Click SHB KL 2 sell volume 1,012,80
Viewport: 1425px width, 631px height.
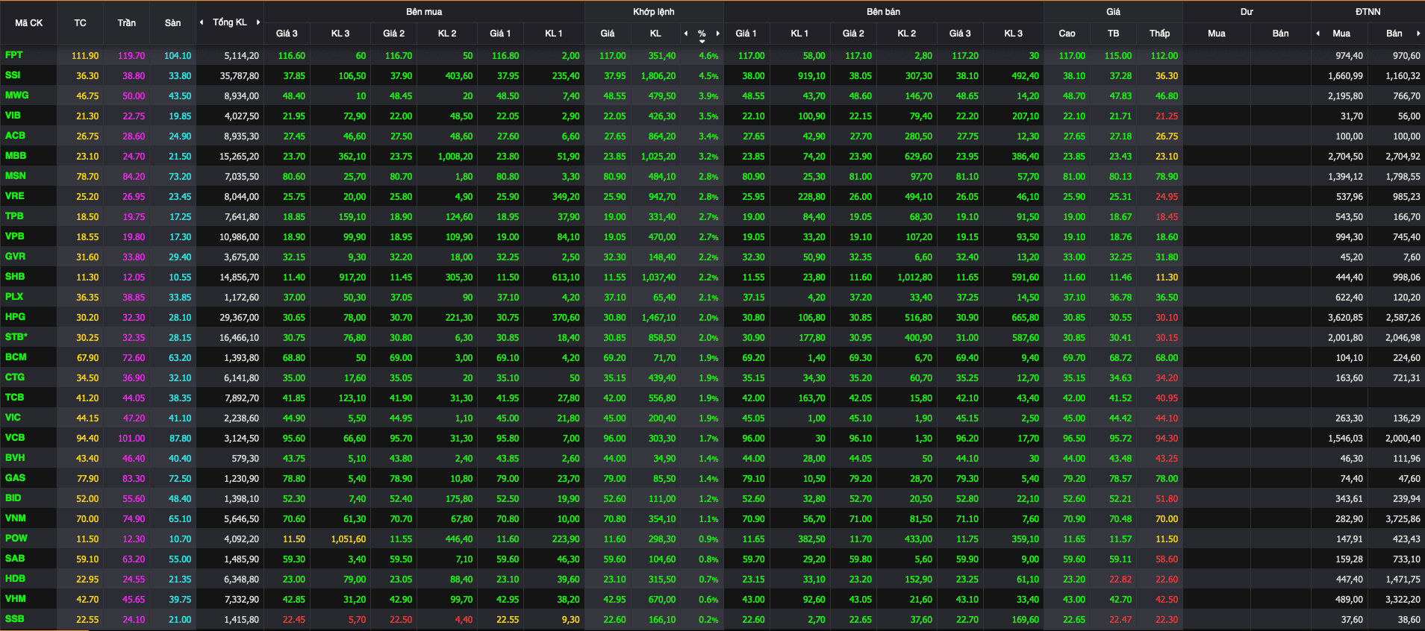914,277
